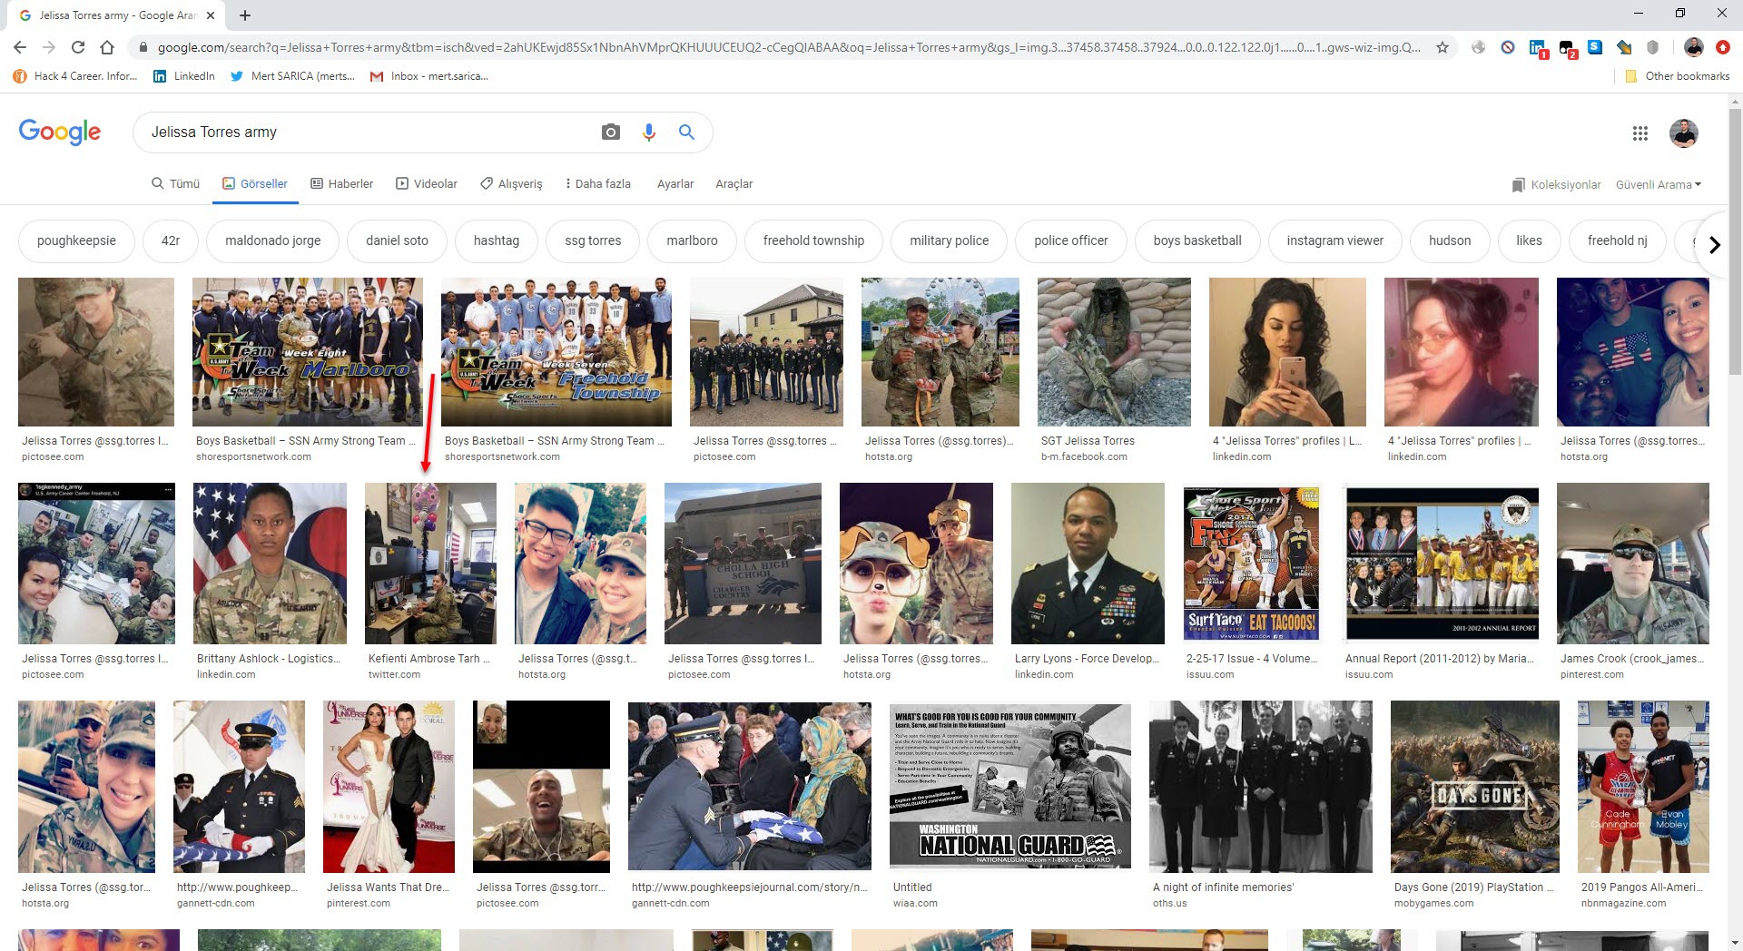The width and height of the screenshot is (1743, 951).
Task: Click the browser back arrow
Action: [20, 47]
